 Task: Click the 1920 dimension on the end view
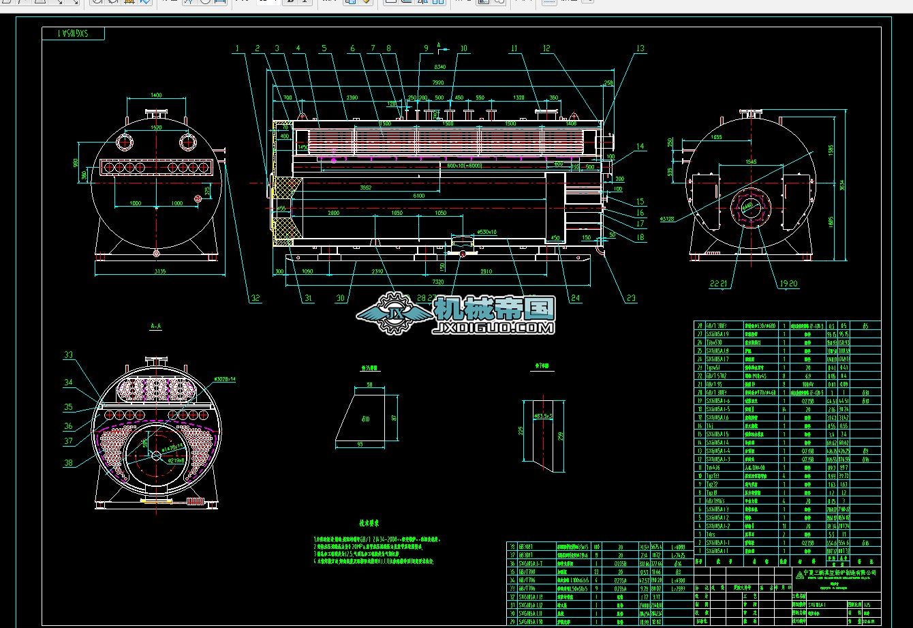[156, 128]
